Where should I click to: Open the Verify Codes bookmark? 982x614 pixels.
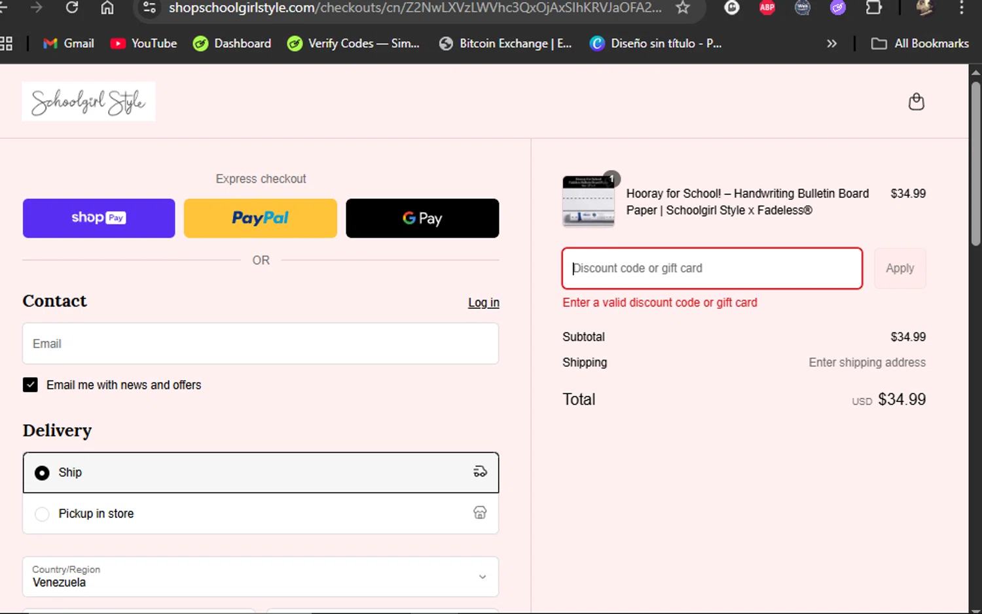pyautogui.click(x=354, y=44)
